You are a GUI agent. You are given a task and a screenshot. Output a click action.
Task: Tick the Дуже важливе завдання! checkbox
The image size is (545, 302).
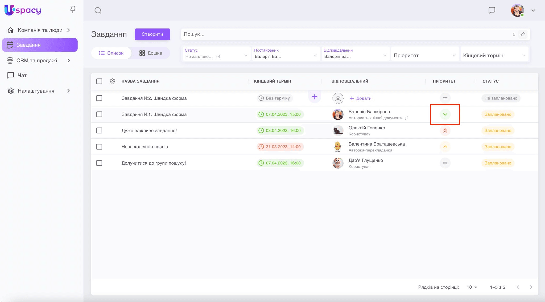99,131
